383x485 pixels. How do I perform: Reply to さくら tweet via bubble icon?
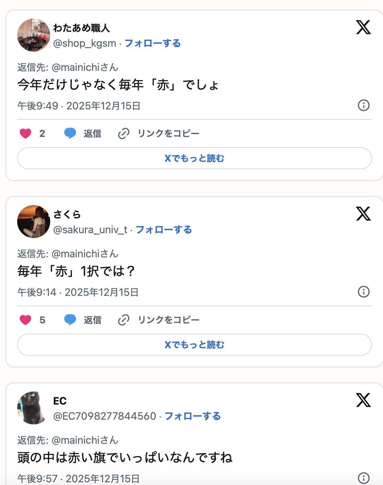[70, 320]
